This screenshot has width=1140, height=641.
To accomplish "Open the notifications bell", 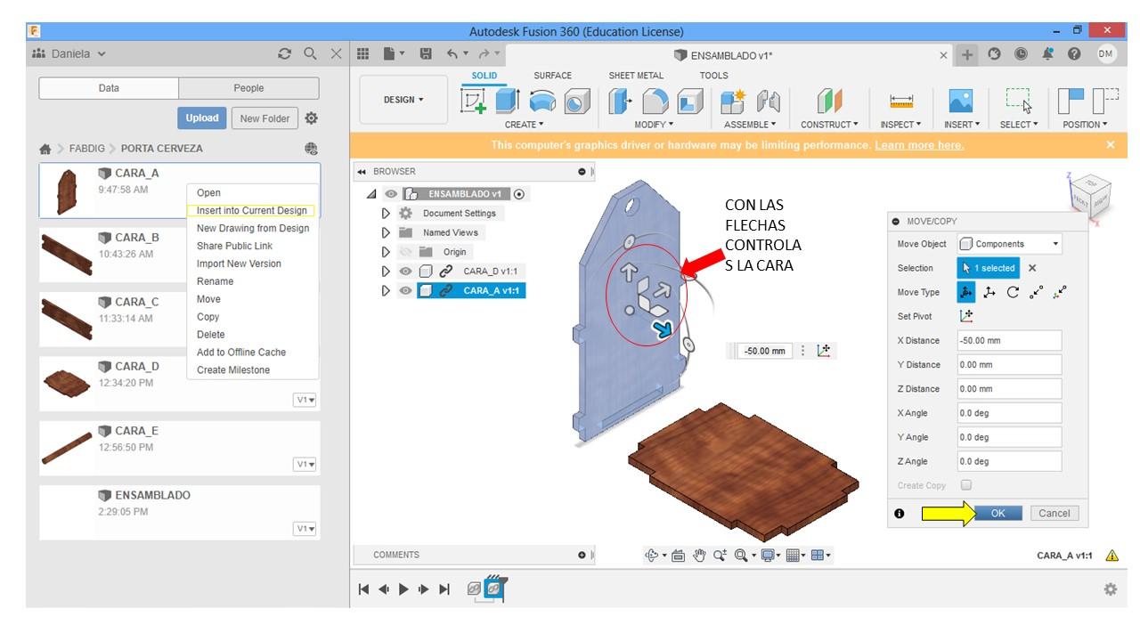I will pyautogui.click(x=1047, y=54).
